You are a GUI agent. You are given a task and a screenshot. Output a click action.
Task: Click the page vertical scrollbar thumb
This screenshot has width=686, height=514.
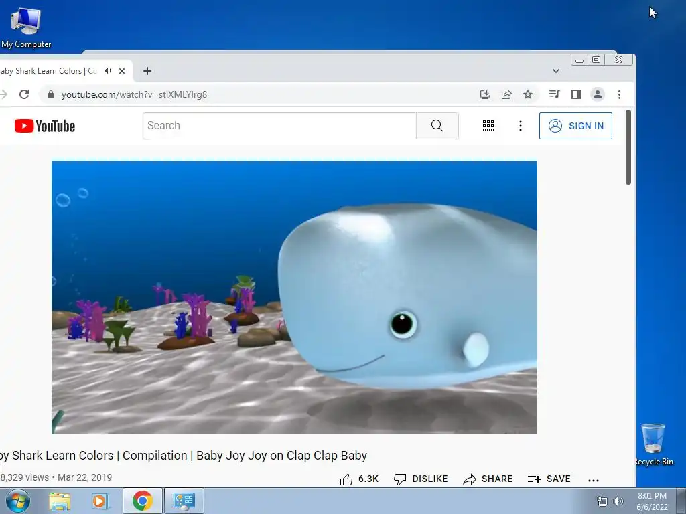[628, 147]
